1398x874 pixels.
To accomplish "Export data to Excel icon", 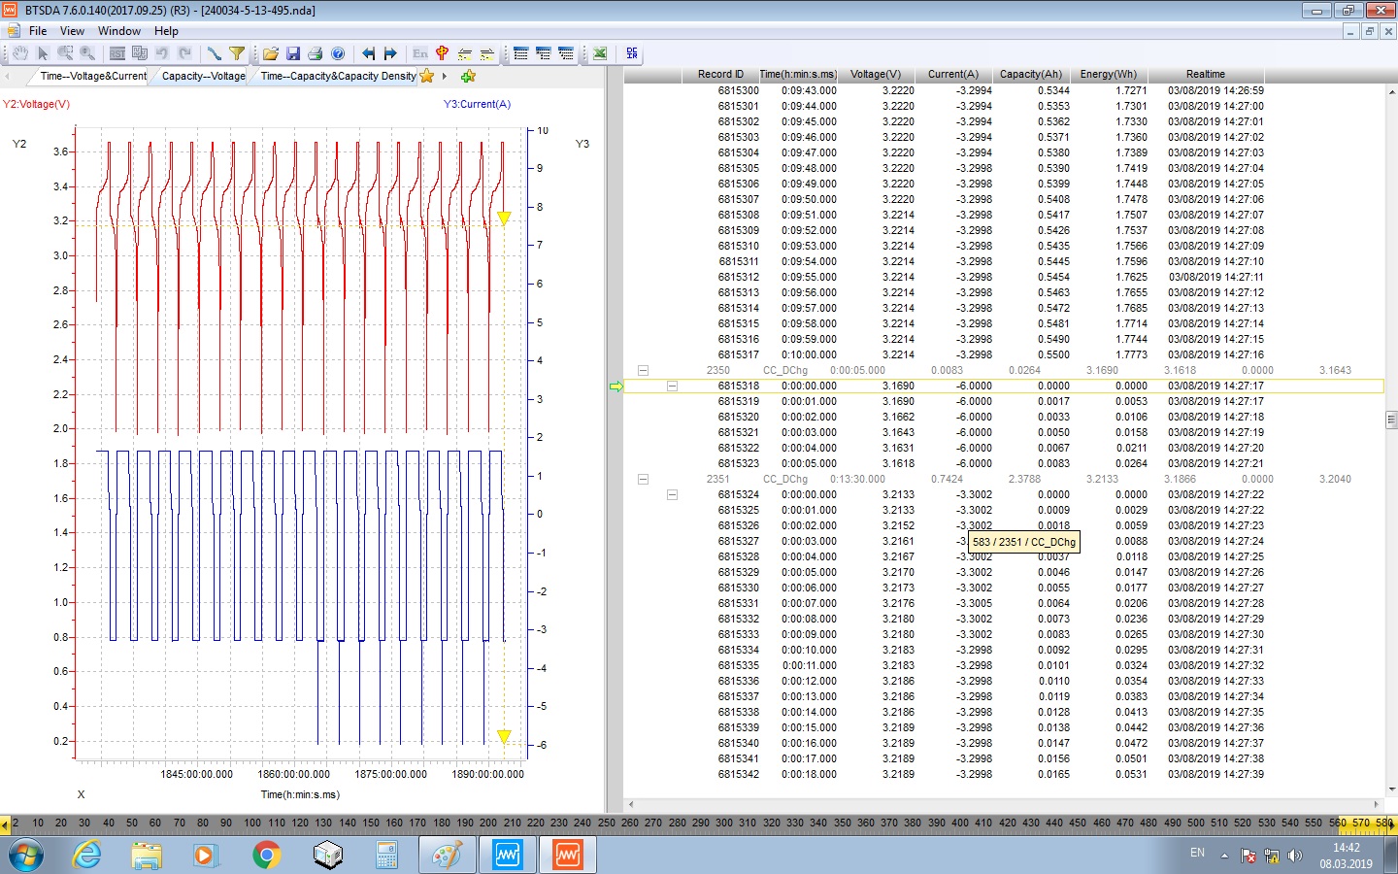I will click(600, 53).
